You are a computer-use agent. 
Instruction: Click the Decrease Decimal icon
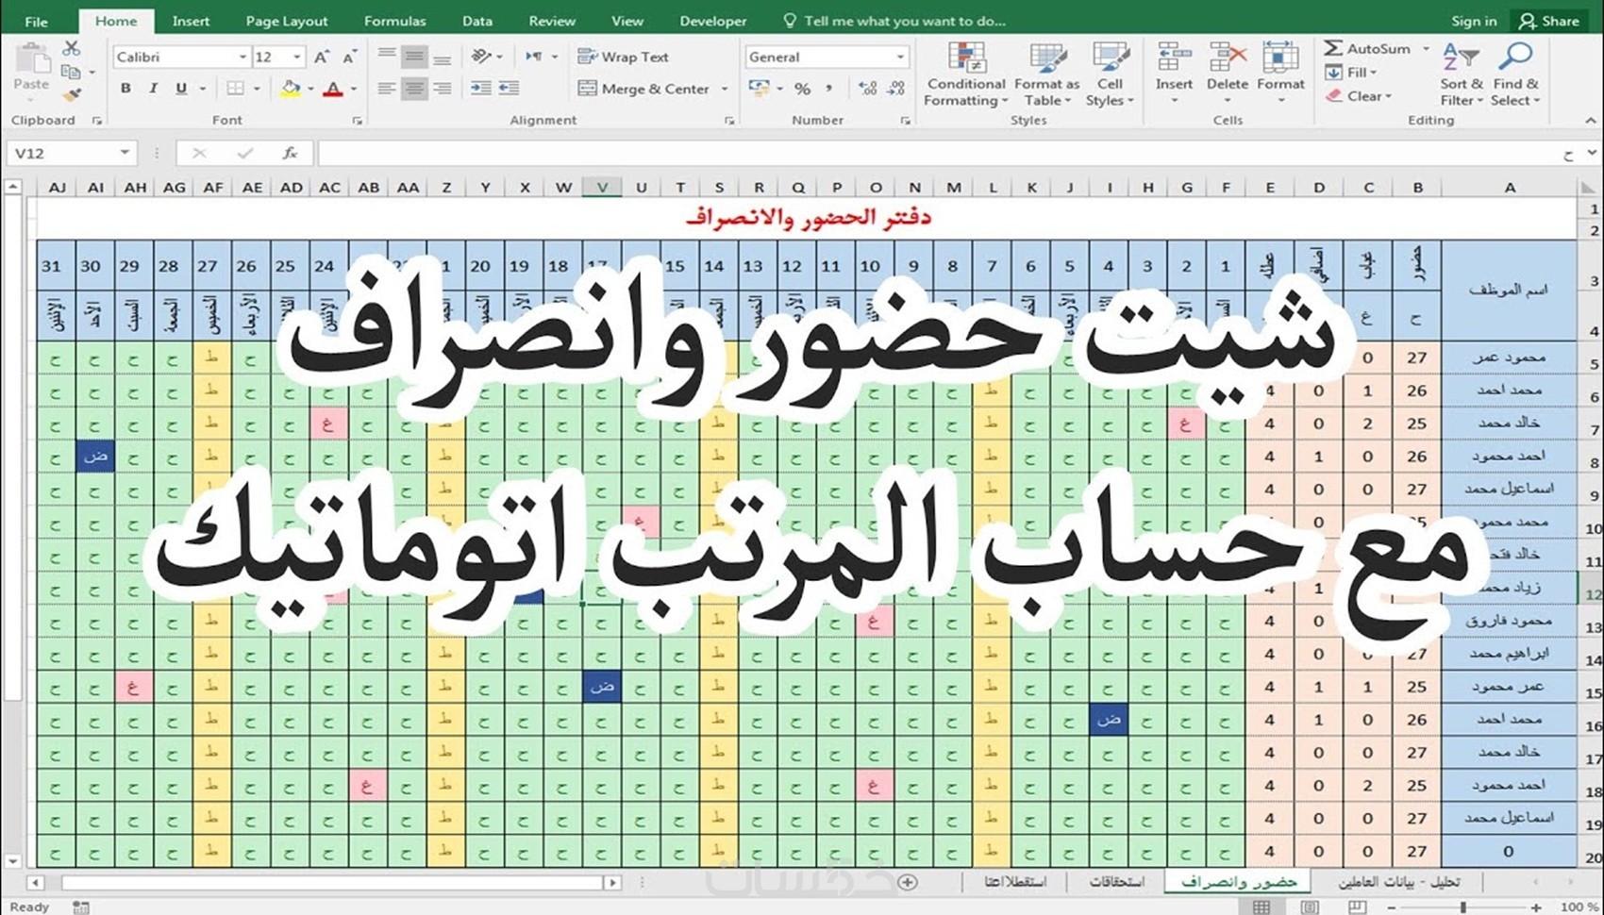click(896, 89)
